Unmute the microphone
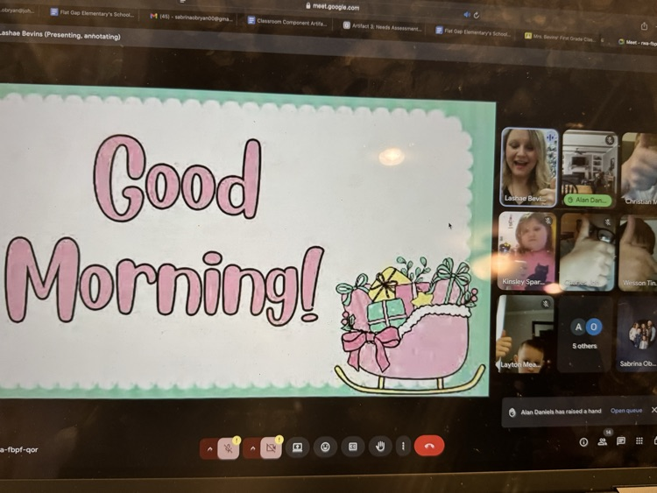 point(228,448)
